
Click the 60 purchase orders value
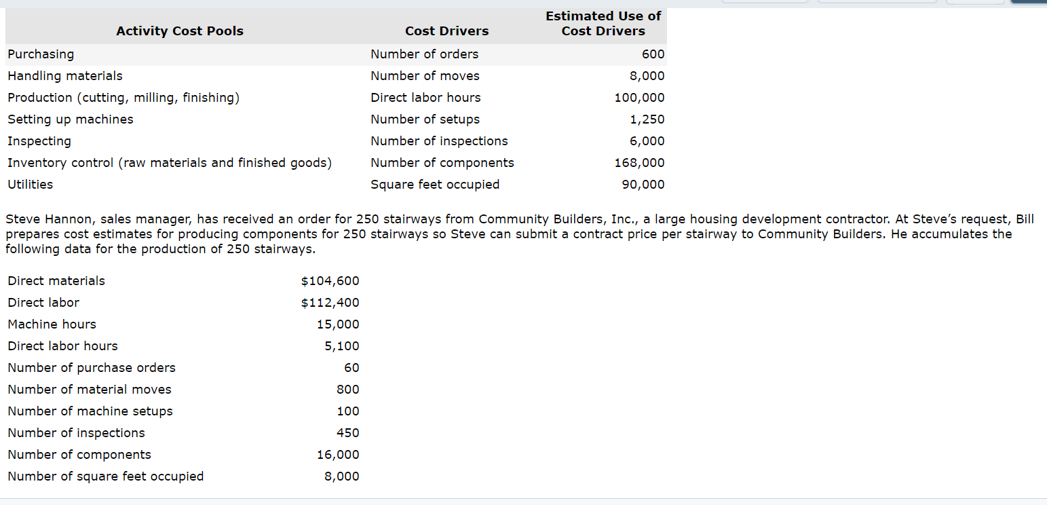[x=352, y=367]
